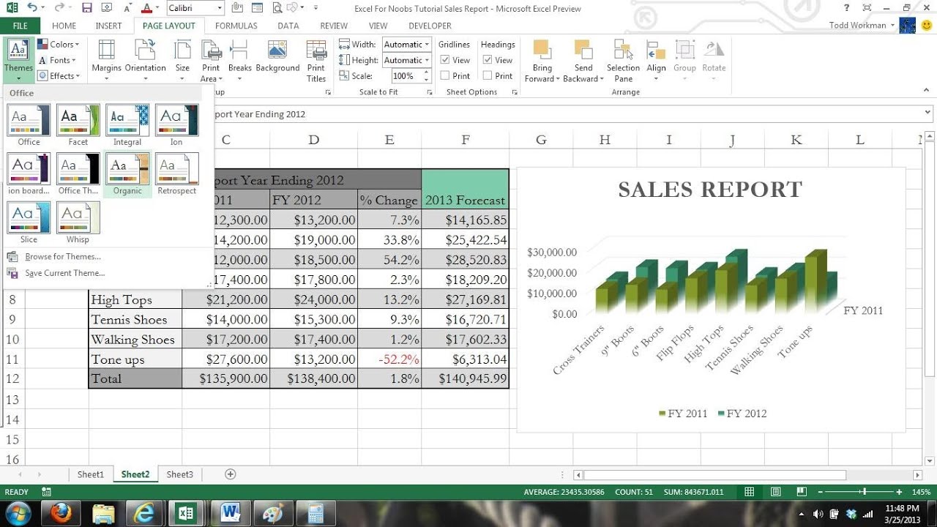Image resolution: width=937 pixels, height=527 pixels.
Task: Expand the theme Effects dropdown
Action: (x=59, y=75)
